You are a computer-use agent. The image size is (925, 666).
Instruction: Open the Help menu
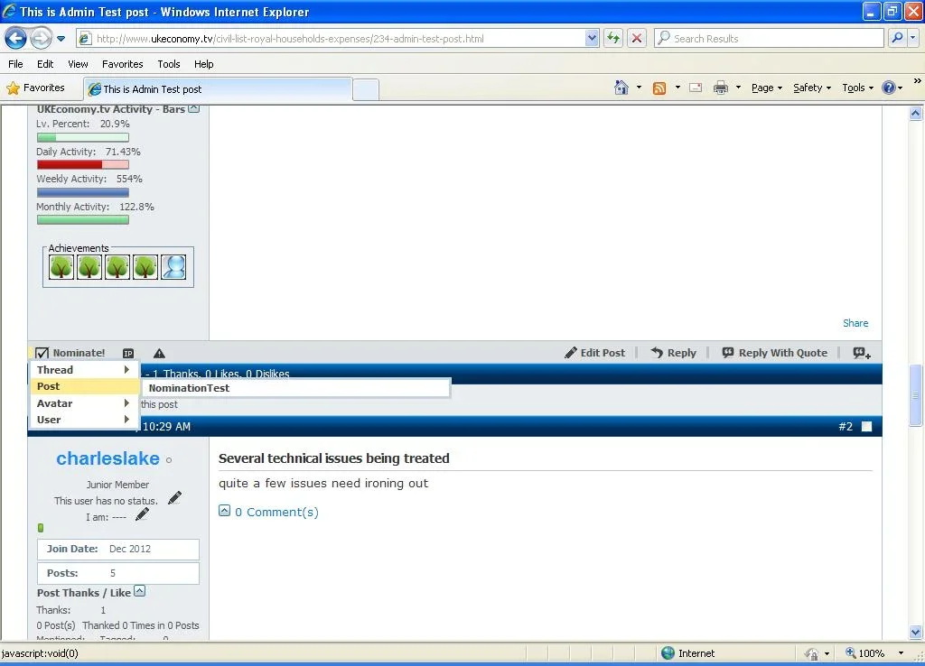pyautogui.click(x=203, y=64)
